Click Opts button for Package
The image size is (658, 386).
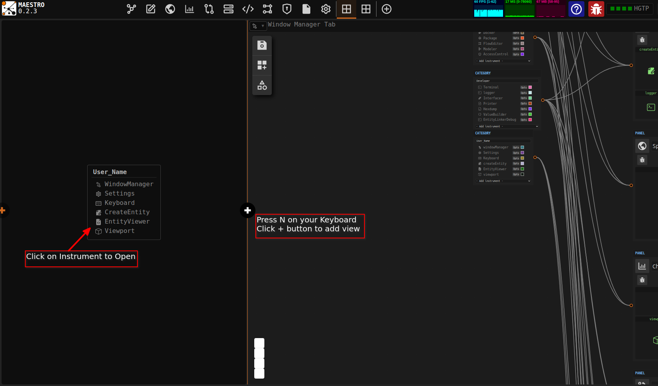coord(516,38)
